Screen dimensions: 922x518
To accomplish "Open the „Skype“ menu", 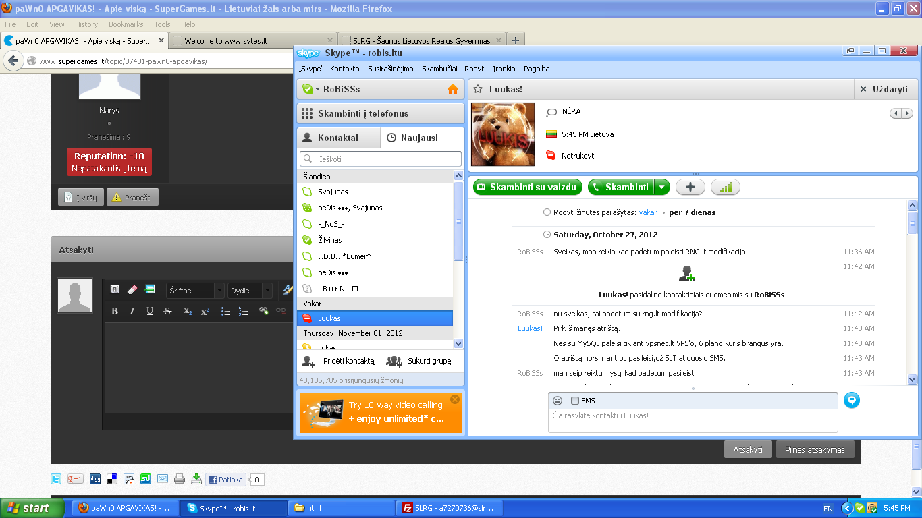I will click(311, 69).
